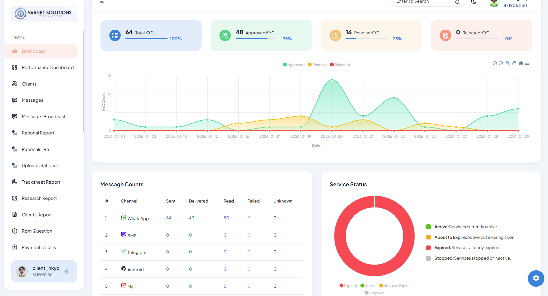Select the chart selection-zoom tool
Viewport: 548px width, 296px height.
tap(508, 63)
